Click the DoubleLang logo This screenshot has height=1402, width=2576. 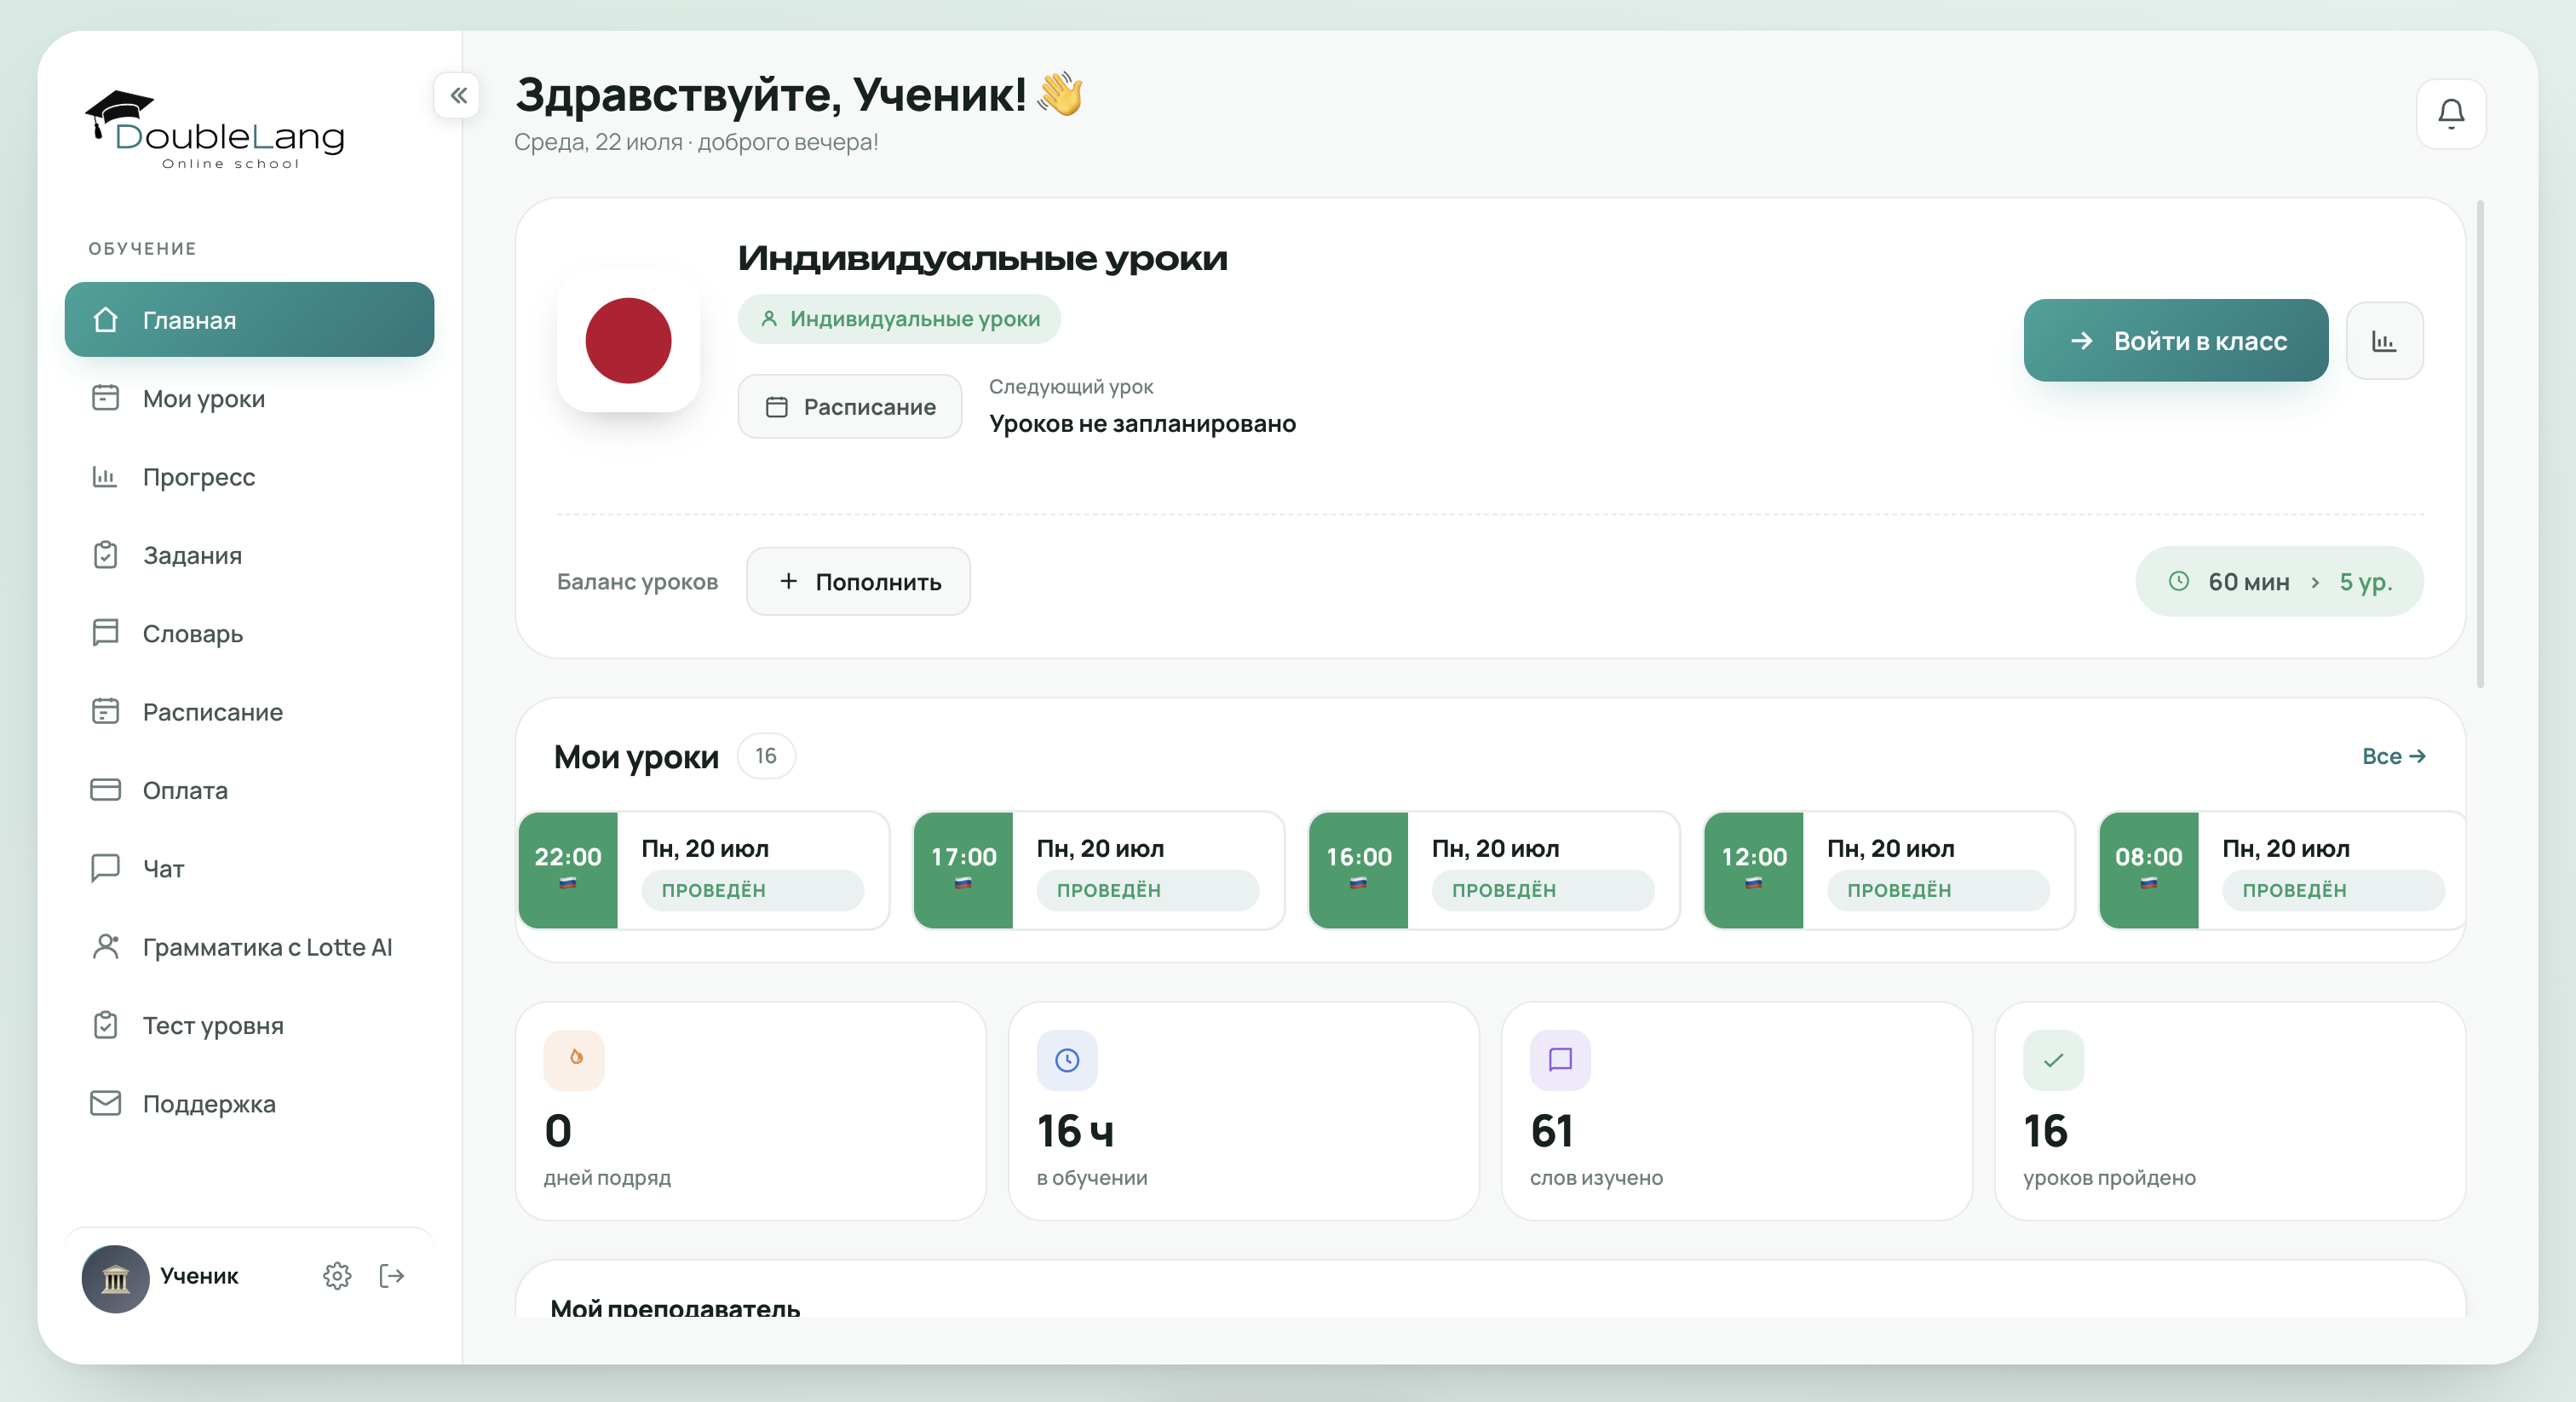[x=215, y=130]
